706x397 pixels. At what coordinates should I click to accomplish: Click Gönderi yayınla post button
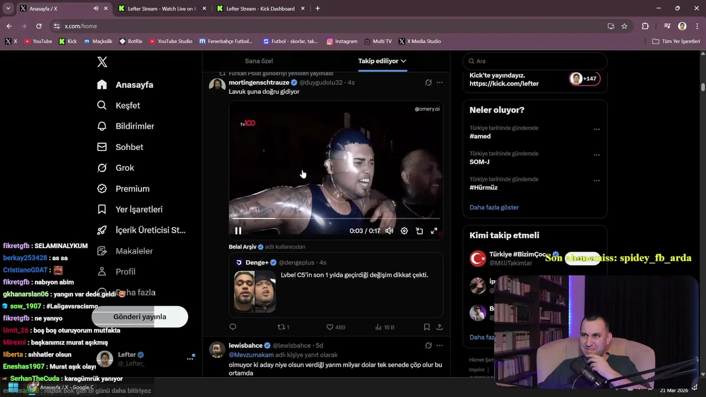coord(140,317)
